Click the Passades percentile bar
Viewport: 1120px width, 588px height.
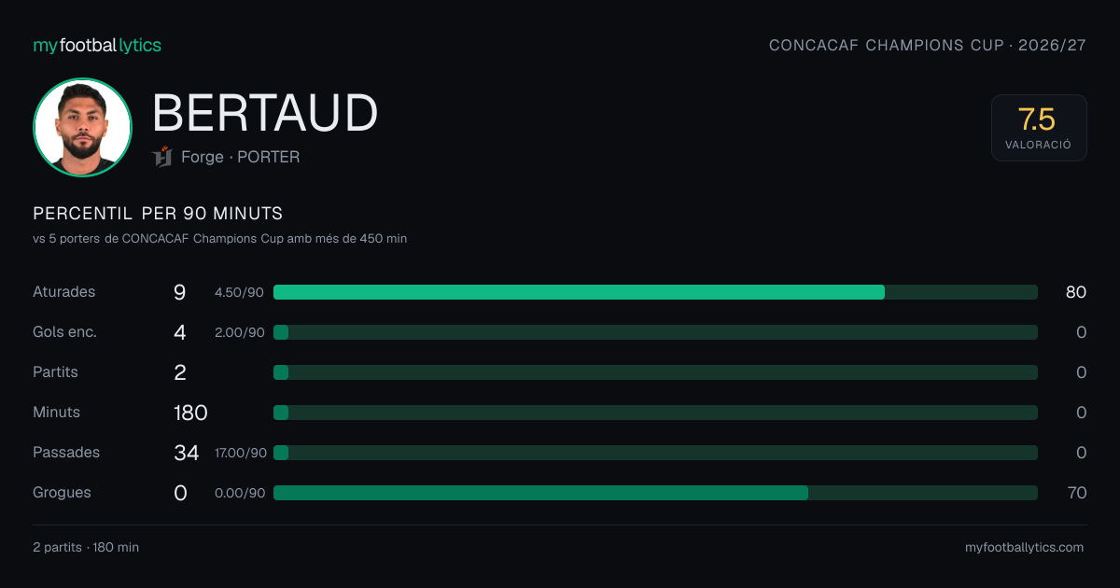[655, 453]
